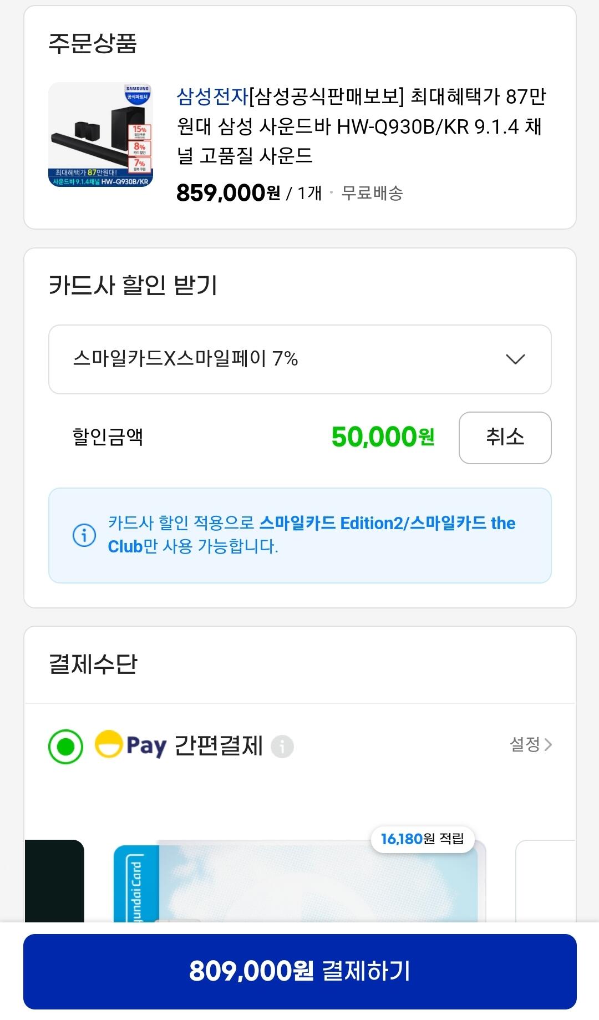
Task: Select the black card on the left edge
Action: click(x=54, y=882)
